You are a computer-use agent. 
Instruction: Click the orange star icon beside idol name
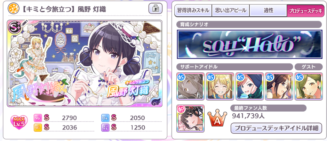click(12, 9)
